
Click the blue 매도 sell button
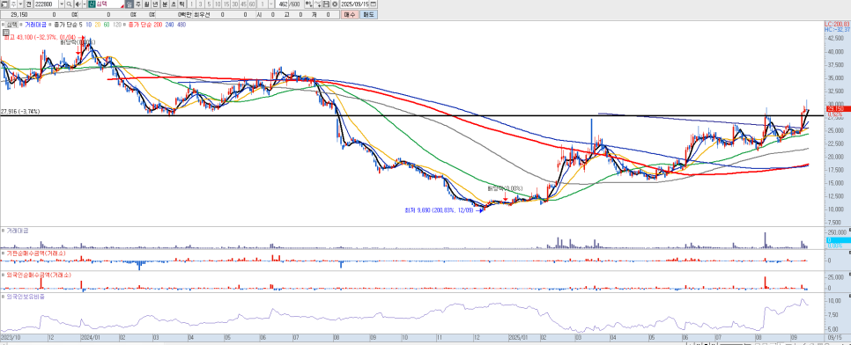368,15
